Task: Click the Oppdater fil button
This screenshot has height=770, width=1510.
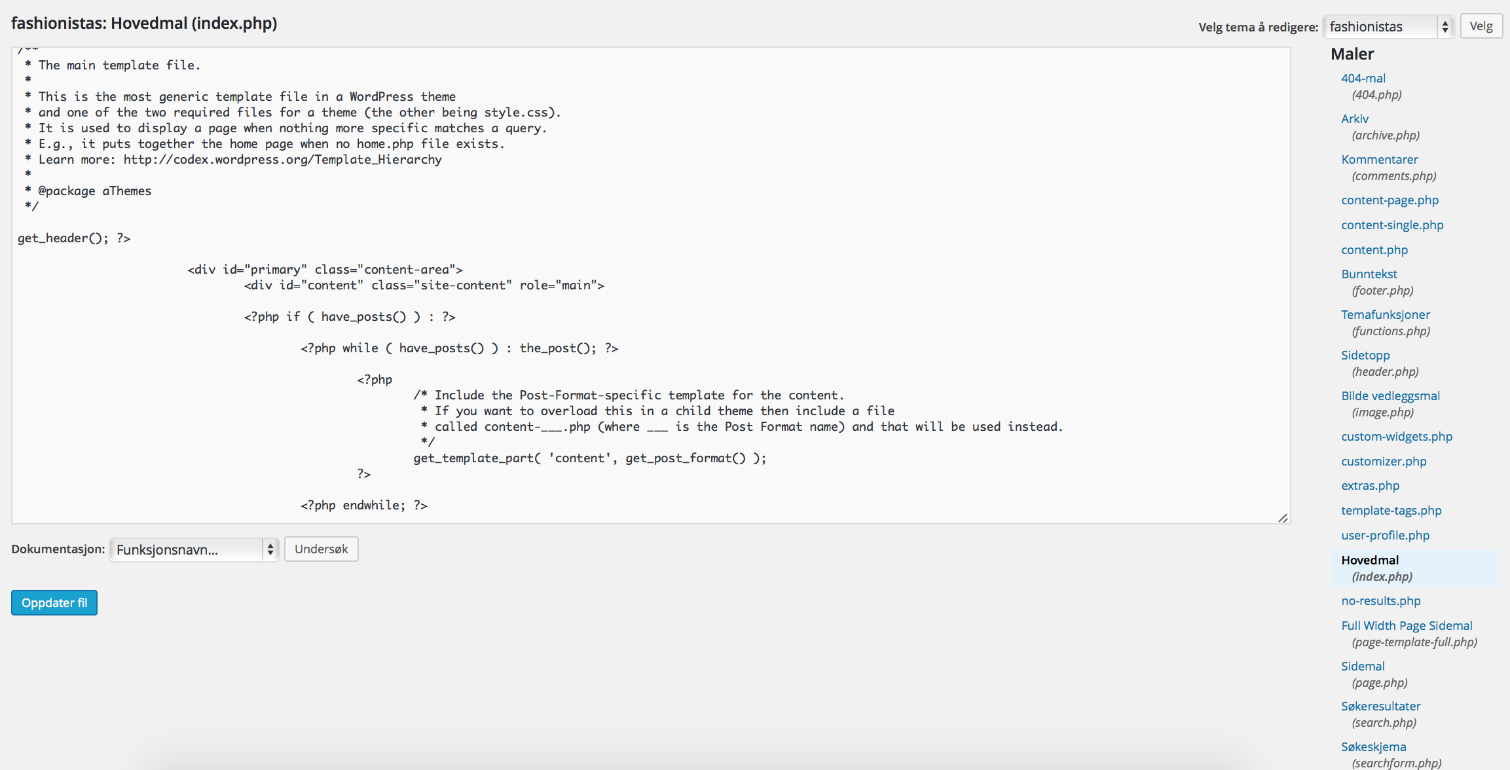Action: click(54, 603)
